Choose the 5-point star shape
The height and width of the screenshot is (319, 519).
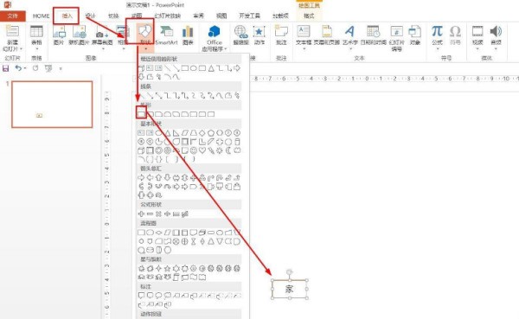[x=167, y=268]
